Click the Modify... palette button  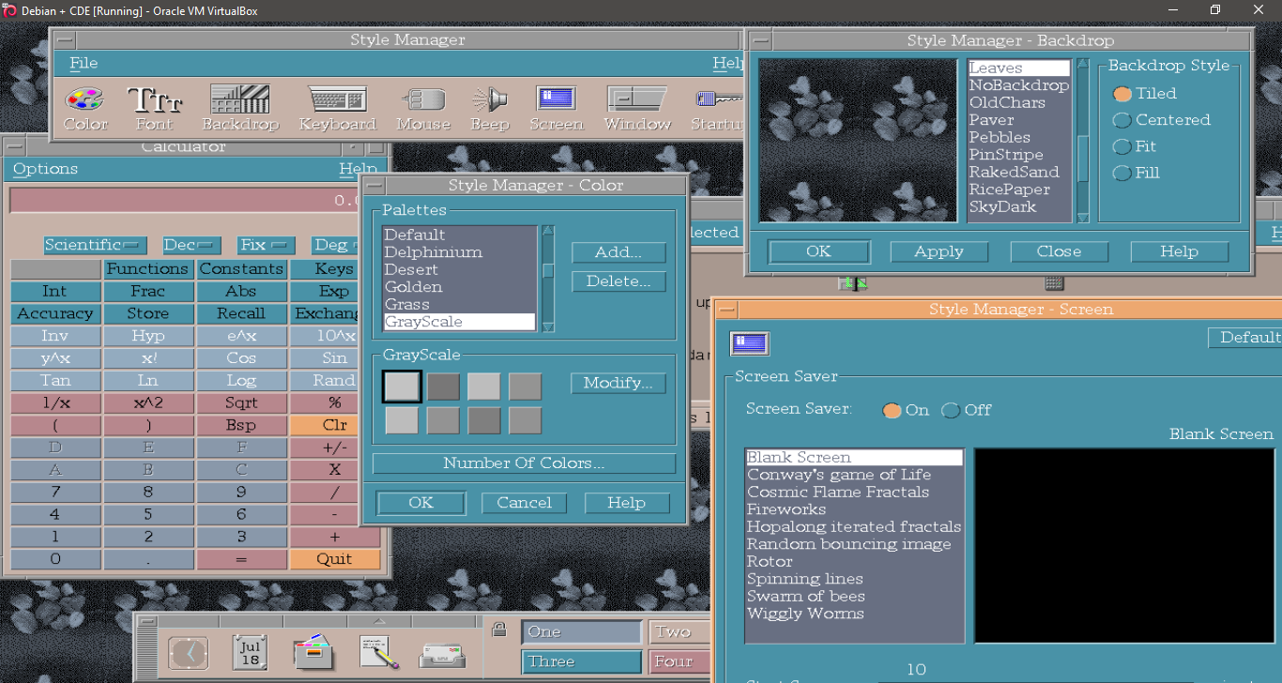tap(618, 383)
